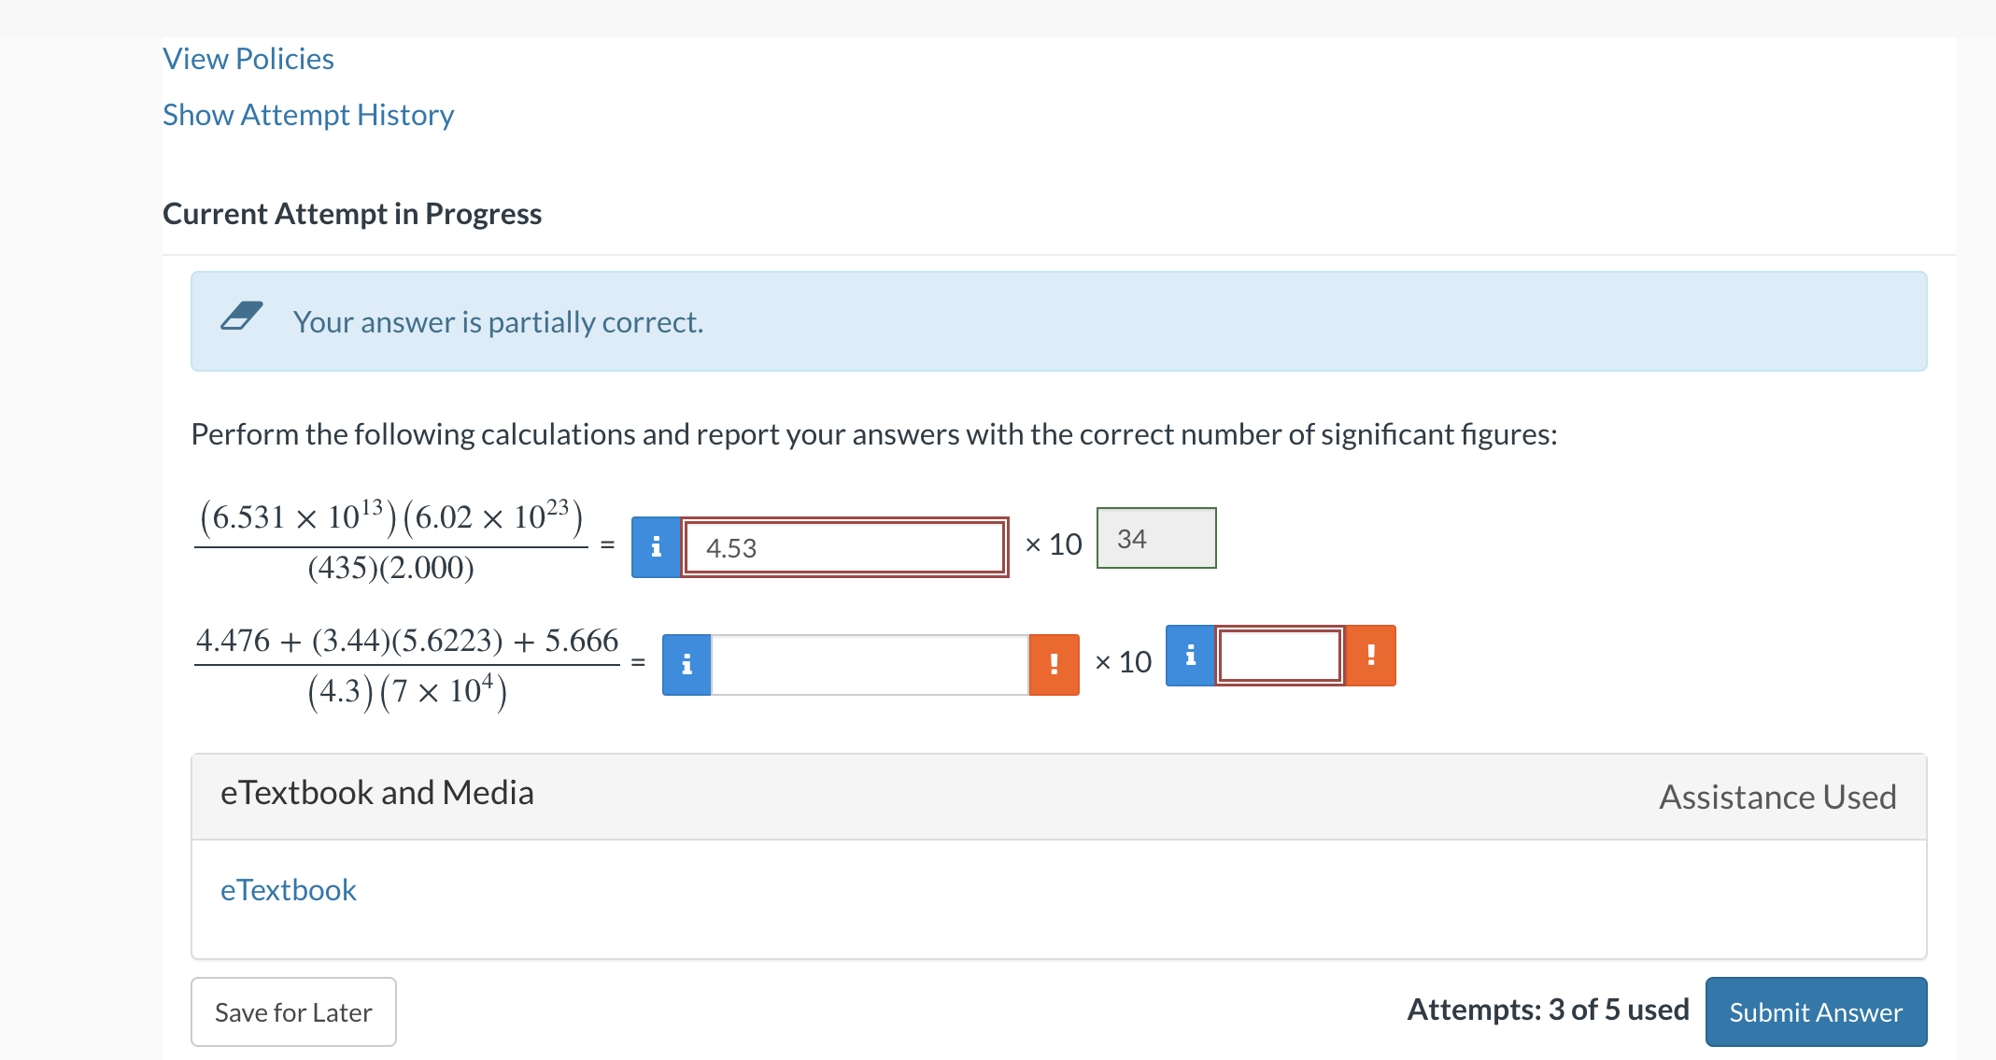Viewport: 1996px width, 1060px height.
Task: Click the Assistance Used label
Action: tap(1777, 797)
